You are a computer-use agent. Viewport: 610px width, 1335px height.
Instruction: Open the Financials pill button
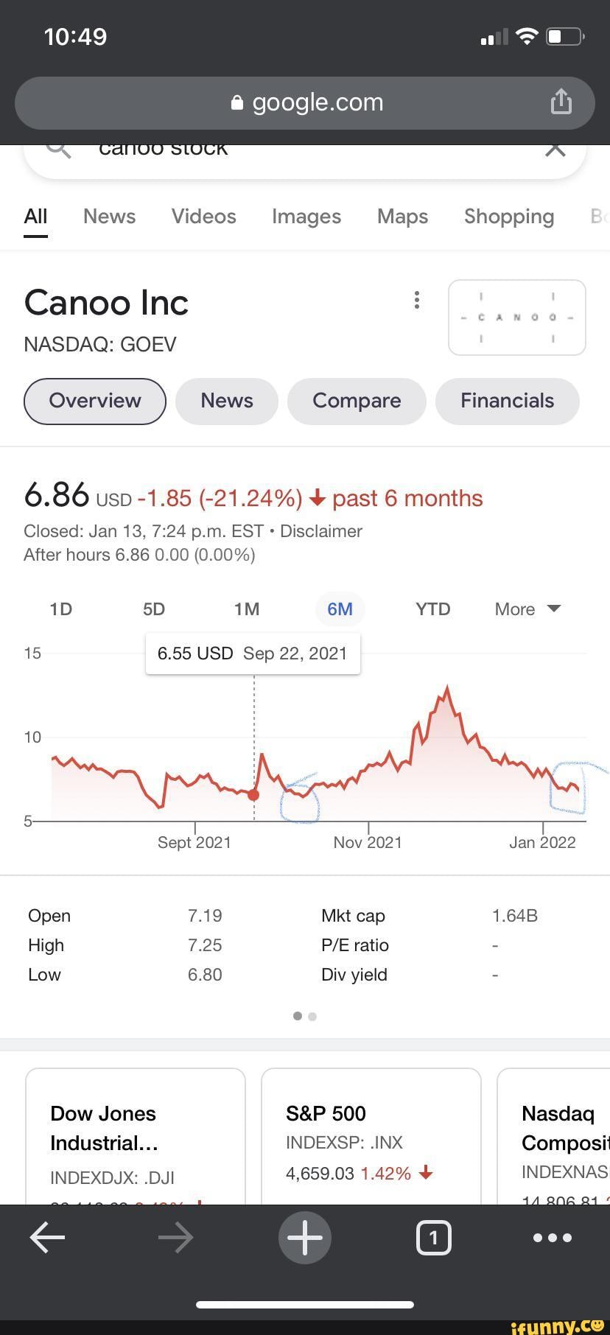pos(507,401)
